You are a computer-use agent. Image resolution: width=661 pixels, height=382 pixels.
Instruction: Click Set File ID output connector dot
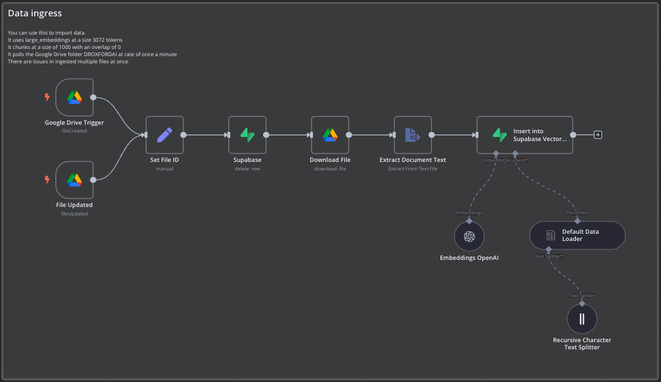(x=183, y=135)
